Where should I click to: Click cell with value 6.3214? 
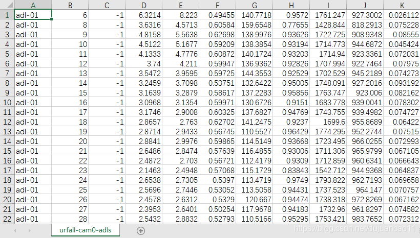pos(143,15)
